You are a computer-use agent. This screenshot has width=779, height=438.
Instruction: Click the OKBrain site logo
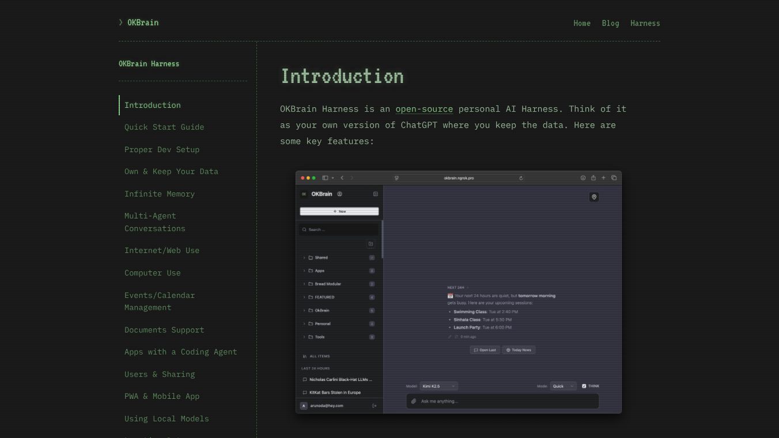(x=138, y=22)
